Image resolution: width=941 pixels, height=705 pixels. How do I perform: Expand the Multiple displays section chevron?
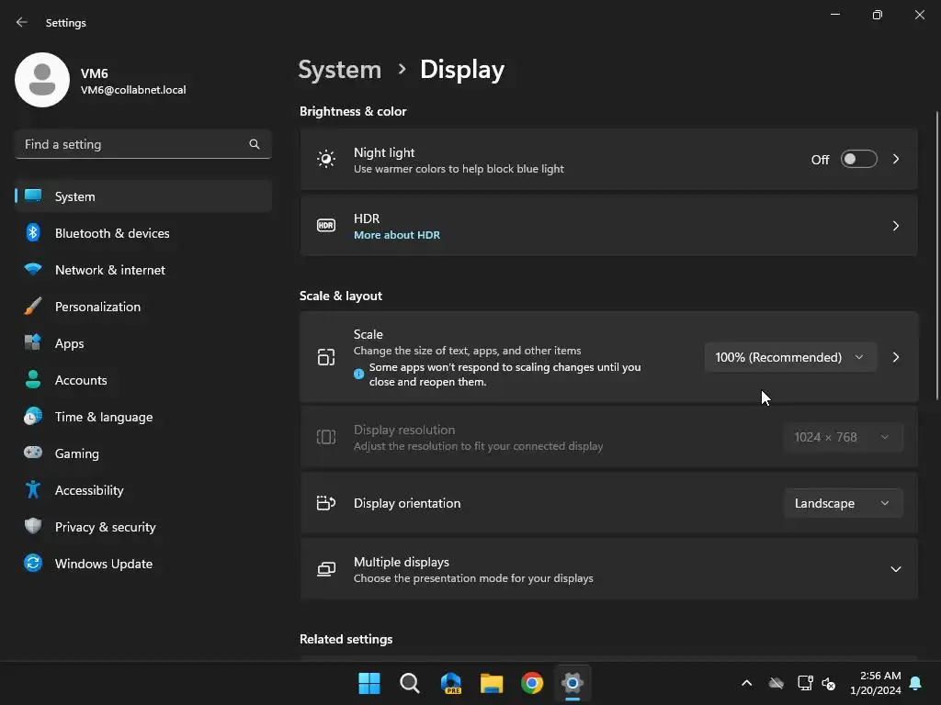click(x=895, y=569)
